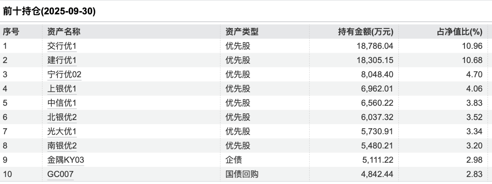
Task: Select the 资产类型 column header
Action: point(242,32)
